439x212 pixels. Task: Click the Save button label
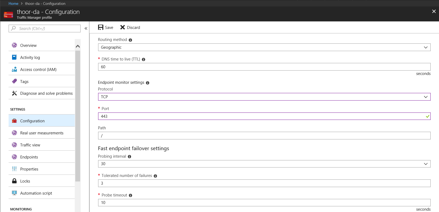(109, 27)
